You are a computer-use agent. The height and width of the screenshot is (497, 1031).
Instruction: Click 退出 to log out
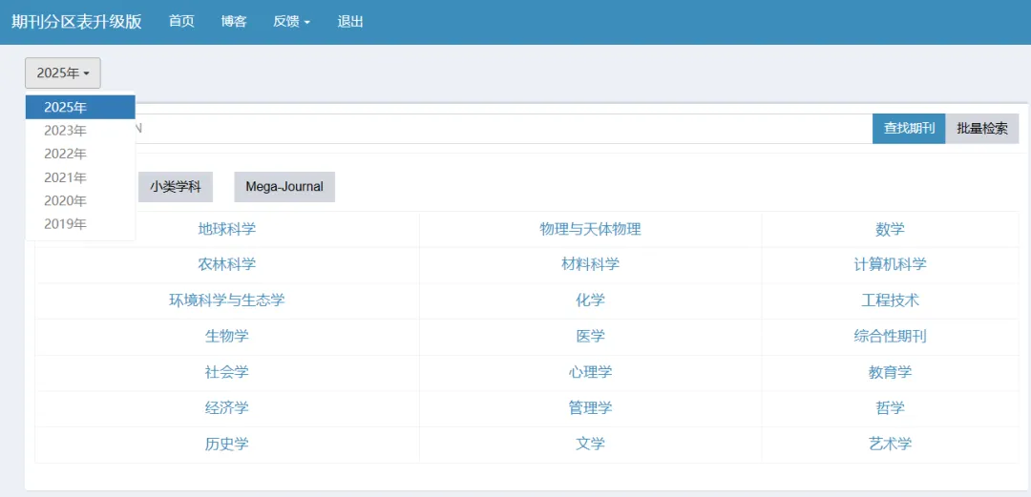coord(349,22)
